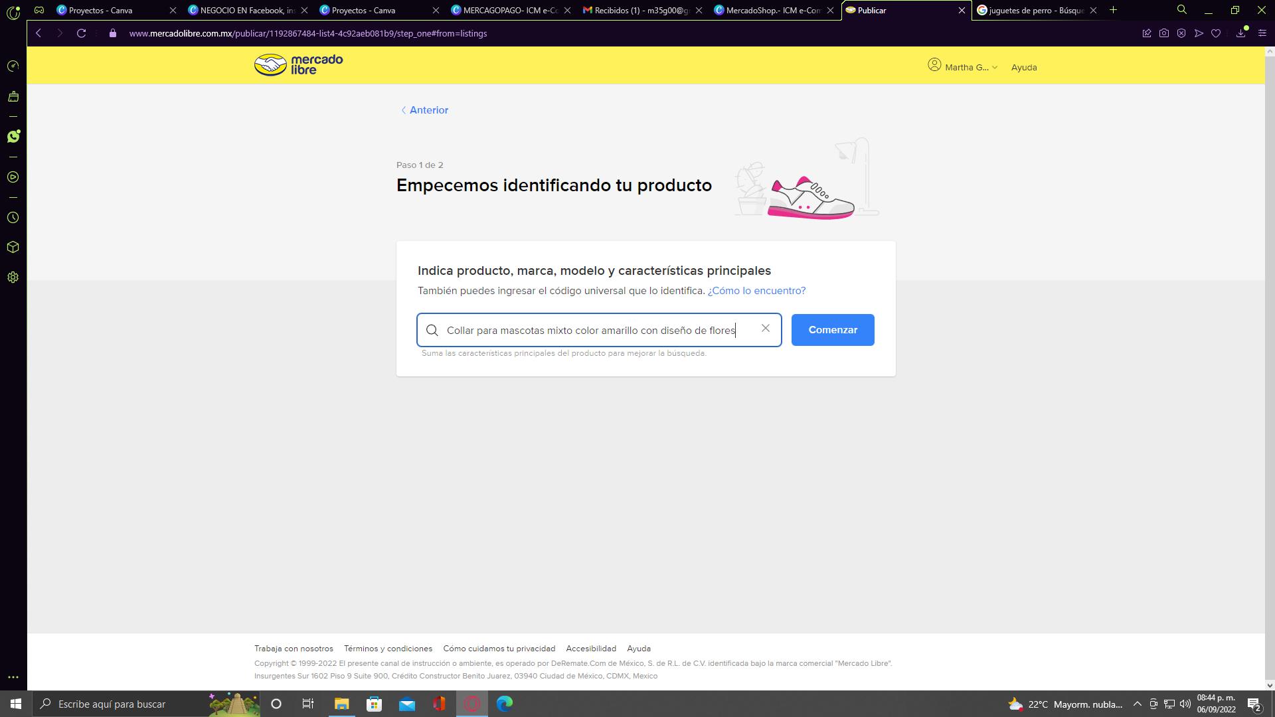The image size is (1275, 717).
Task: Open the Microsoft Edge taskbar icon
Action: (x=505, y=704)
